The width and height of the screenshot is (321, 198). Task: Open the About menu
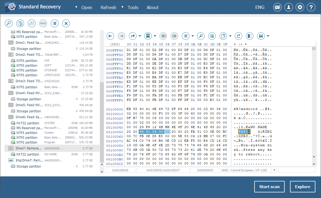point(152,7)
